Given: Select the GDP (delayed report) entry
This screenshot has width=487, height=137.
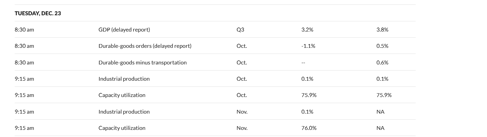Looking at the screenshot, I should [124, 30].
